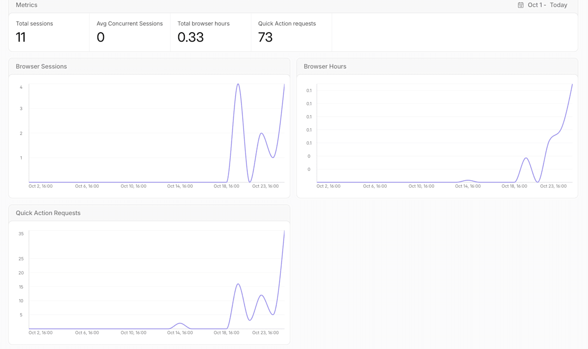Image resolution: width=588 pixels, height=349 pixels.
Task: Select the "Quick Action requests" metric label
Action: [x=287, y=23]
